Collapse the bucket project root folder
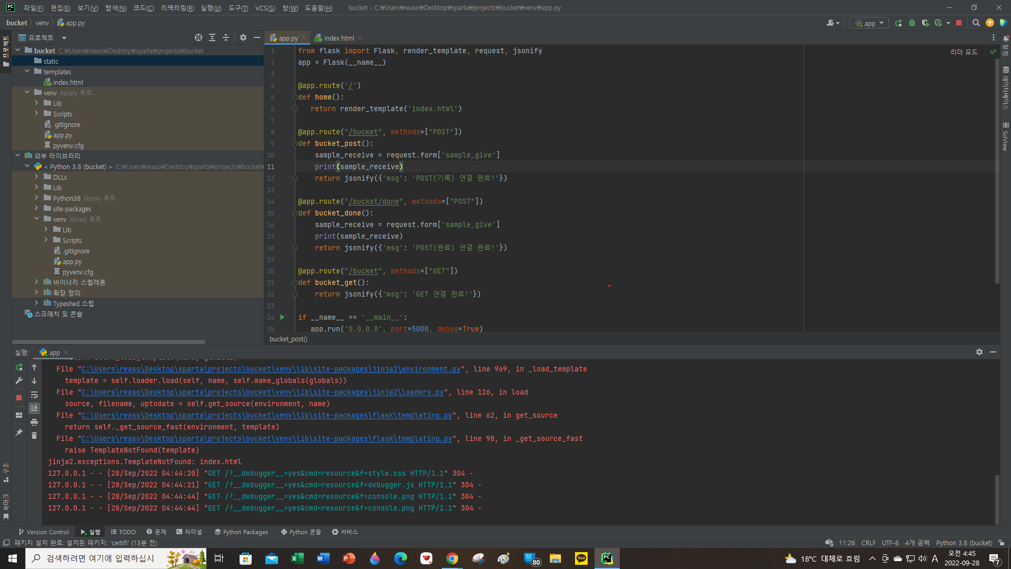The image size is (1011, 569). pyautogui.click(x=18, y=51)
